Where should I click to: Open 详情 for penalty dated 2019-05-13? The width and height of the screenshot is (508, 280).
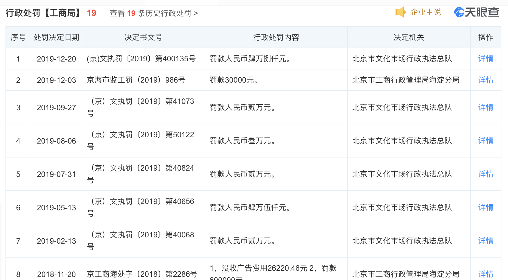pyautogui.click(x=486, y=208)
